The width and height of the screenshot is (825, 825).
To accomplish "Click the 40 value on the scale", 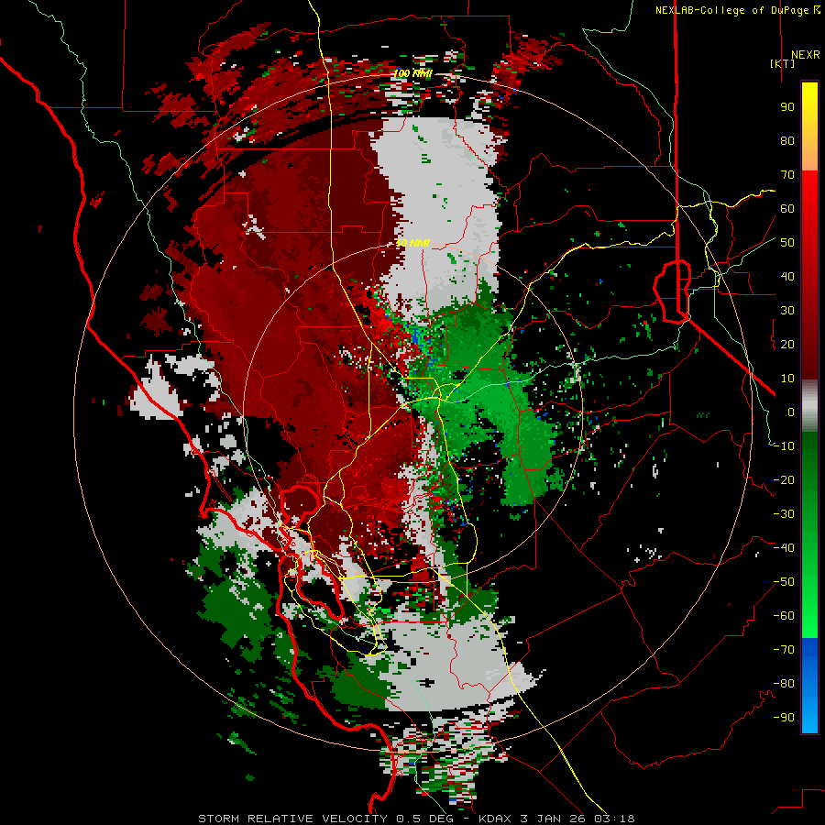I will coord(787,276).
